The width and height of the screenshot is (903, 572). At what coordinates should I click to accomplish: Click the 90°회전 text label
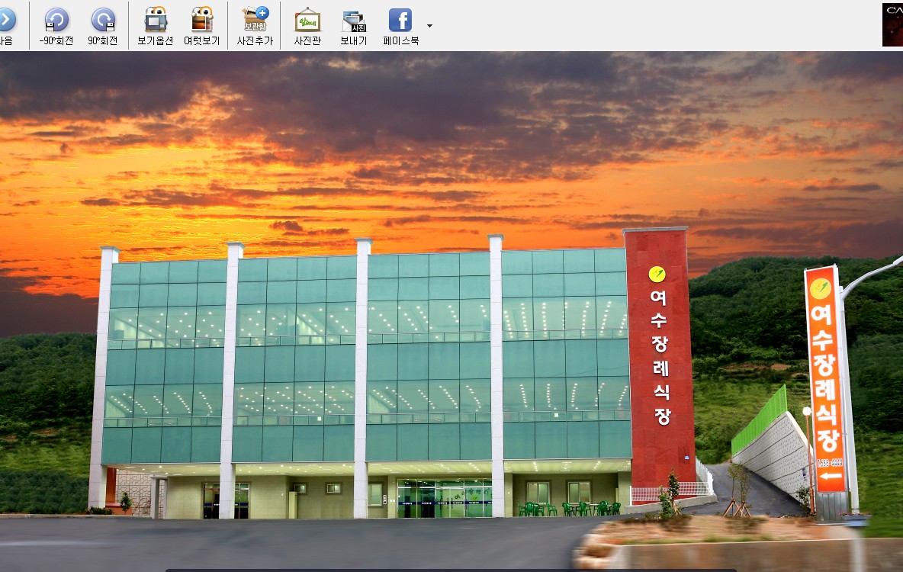(103, 41)
